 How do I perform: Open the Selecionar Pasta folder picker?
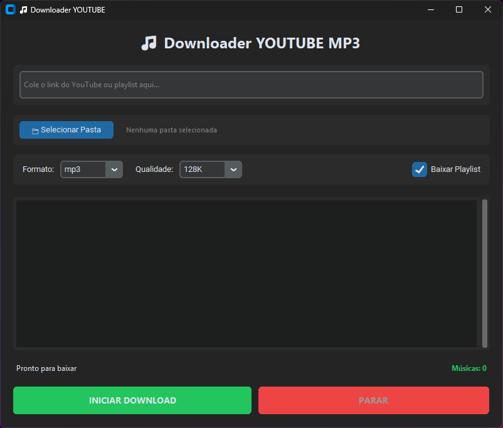click(x=66, y=130)
